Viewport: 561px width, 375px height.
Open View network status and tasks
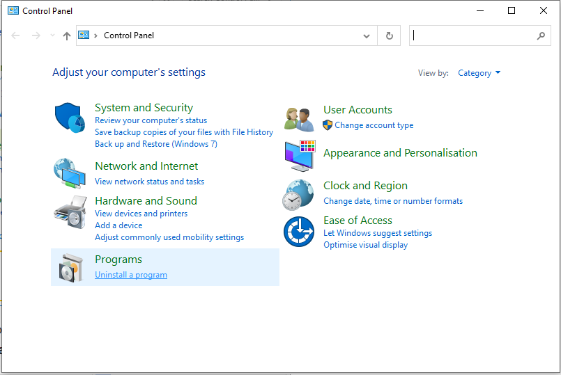pos(150,182)
